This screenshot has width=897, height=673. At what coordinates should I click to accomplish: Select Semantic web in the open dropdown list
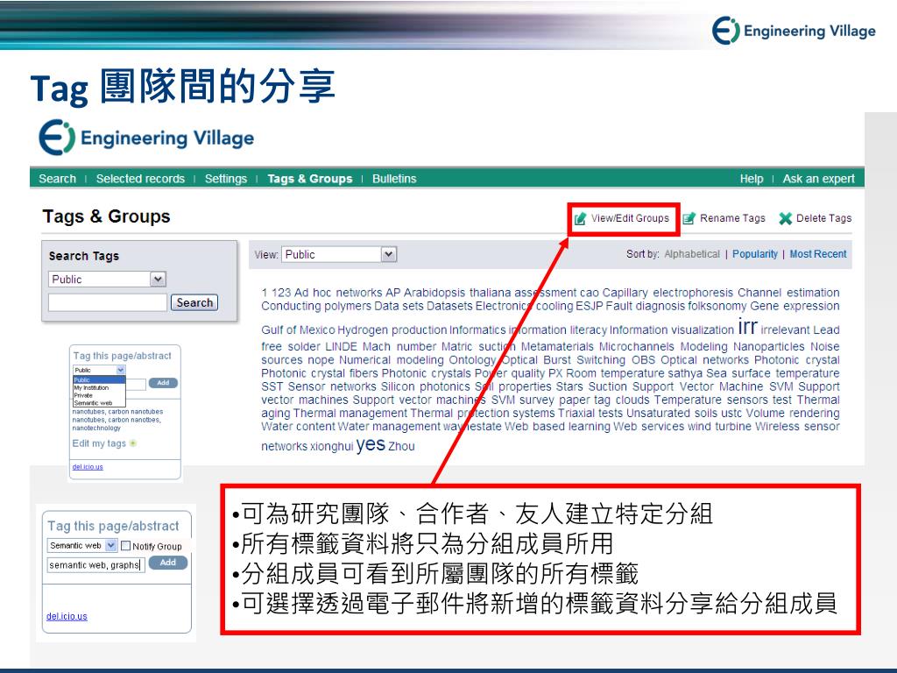(x=93, y=403)
